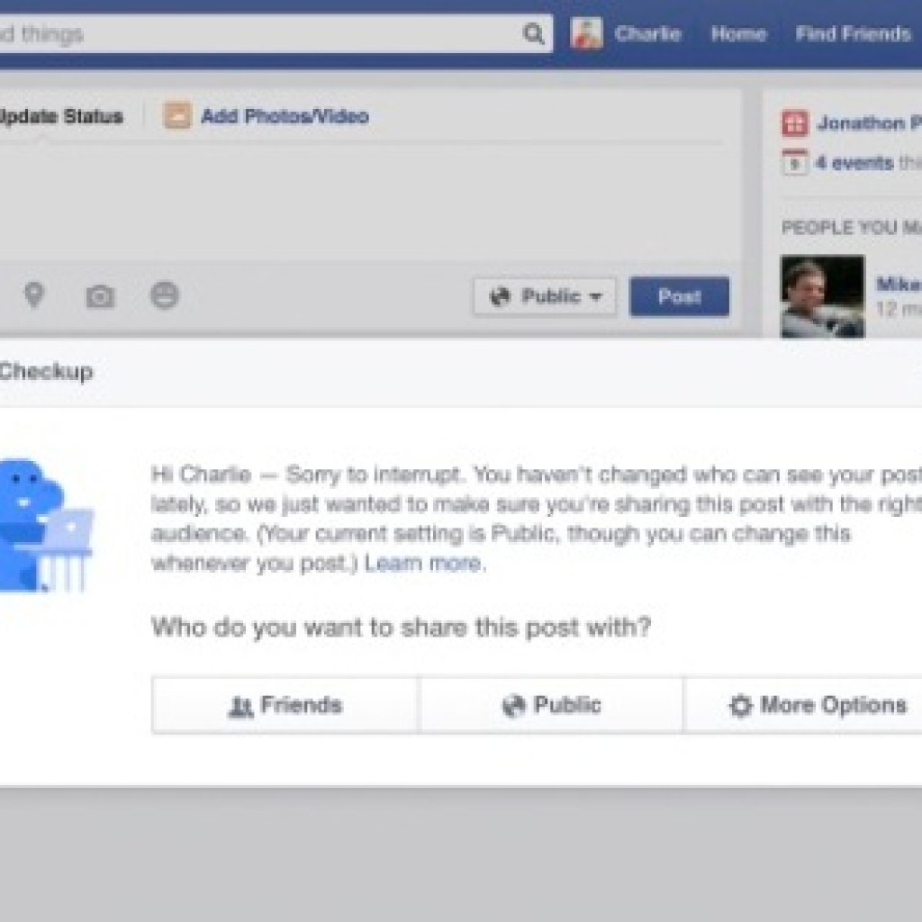Open the Home page link
The width and height of the screenshot is (922, 922).
[x=738, y=33]
